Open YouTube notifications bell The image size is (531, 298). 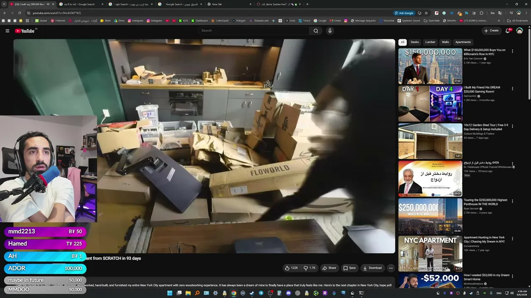[508, 31]
